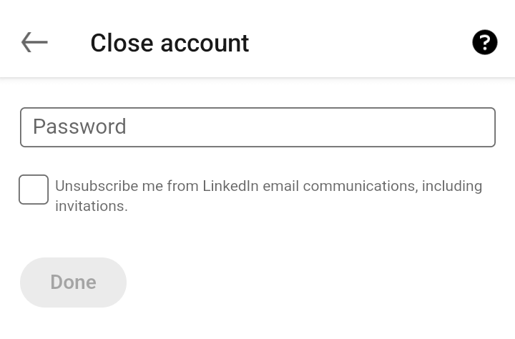Click the word 'invitations.' in checkbox label
Screen dimensions: 515x339
point(92,206)
